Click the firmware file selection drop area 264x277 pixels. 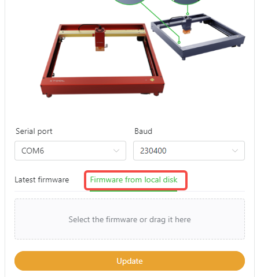(x=130, y=219)
